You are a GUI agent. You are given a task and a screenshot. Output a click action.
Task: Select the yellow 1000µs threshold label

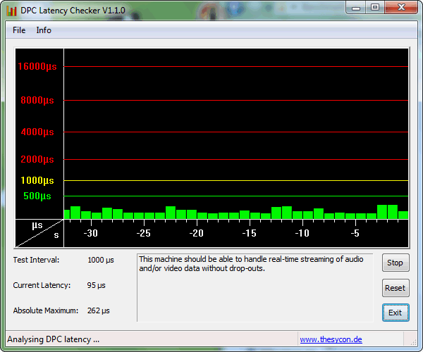[x=37, y=180]
